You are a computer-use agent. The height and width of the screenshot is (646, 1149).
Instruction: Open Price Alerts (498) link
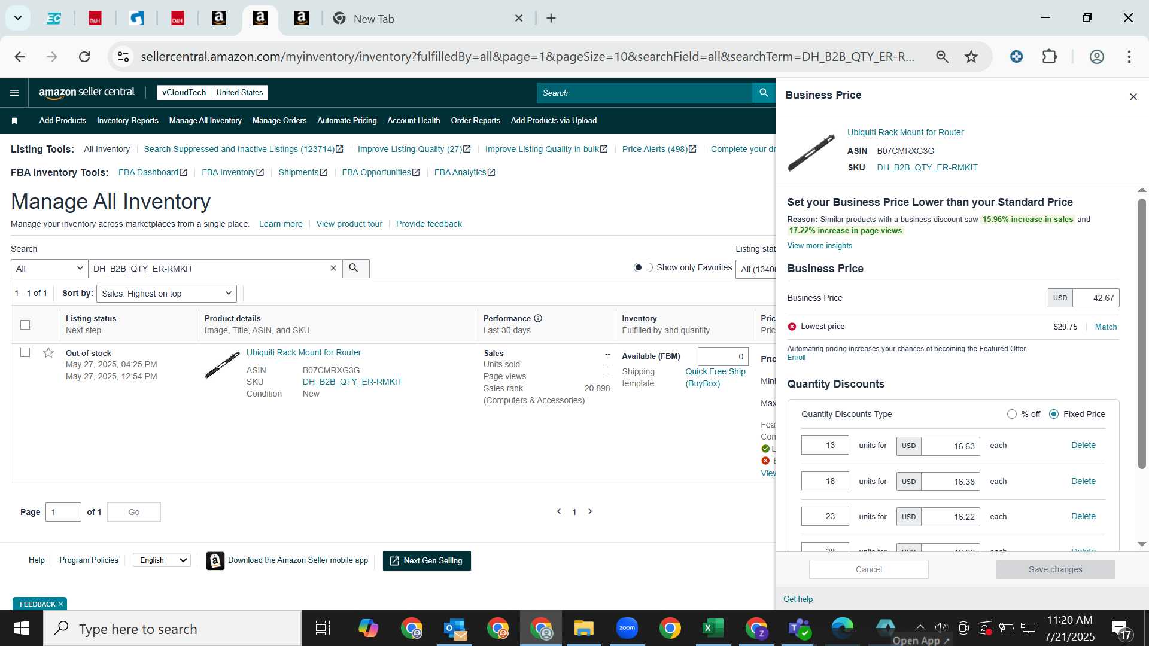point(659,149)
